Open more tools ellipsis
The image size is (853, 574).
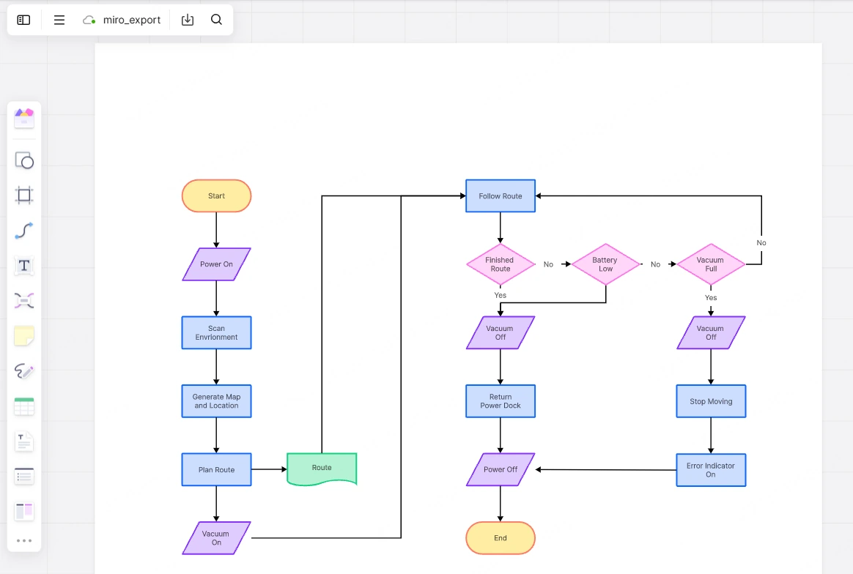pos(24,541)
